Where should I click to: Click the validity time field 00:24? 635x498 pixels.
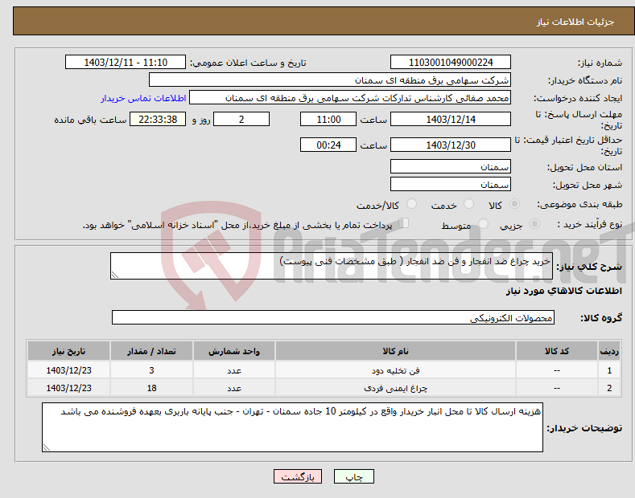point(328,145)
